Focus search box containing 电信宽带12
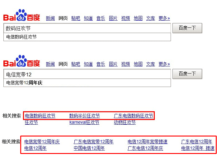Screen dimensions: 217x163 pos(87,74)
